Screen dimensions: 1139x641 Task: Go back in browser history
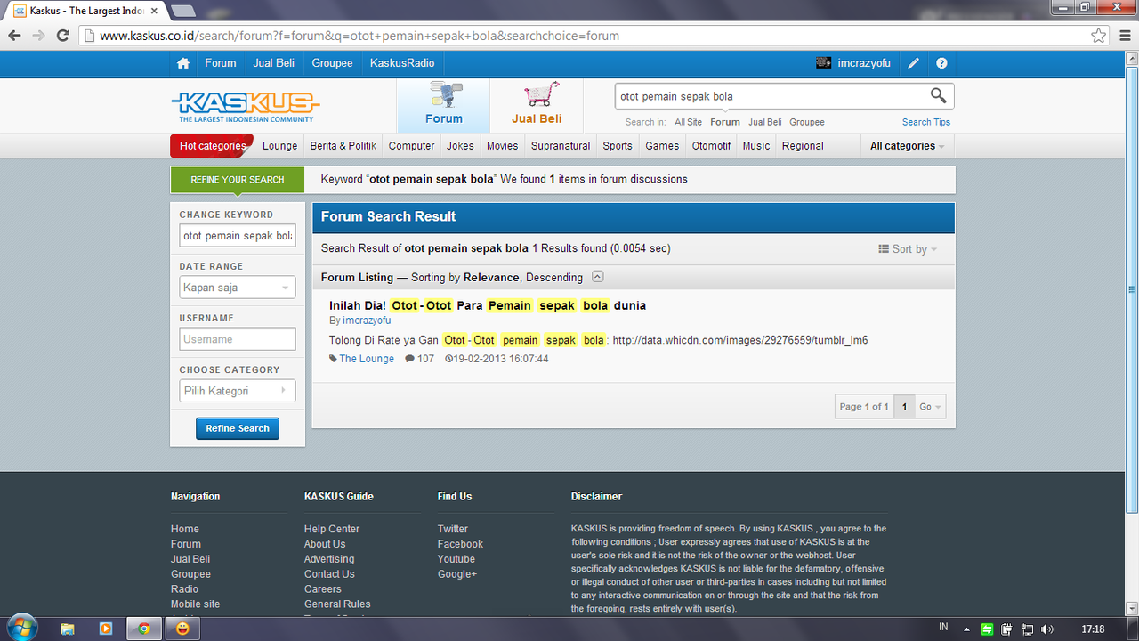click(15, 36)
